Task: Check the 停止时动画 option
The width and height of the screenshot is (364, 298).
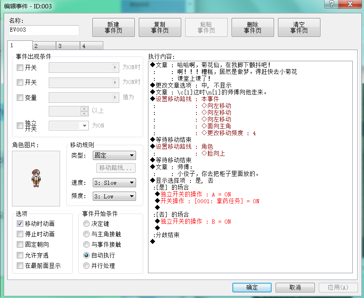Action: [20, 234]
